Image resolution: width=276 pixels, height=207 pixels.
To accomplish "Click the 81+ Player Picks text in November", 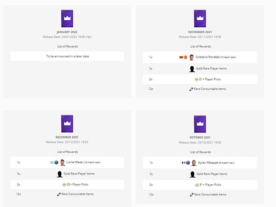I will [210, 79].
